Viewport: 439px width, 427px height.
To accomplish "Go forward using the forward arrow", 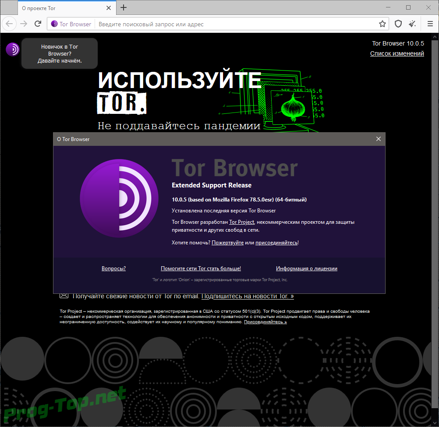I will click(x=24, y=24).
